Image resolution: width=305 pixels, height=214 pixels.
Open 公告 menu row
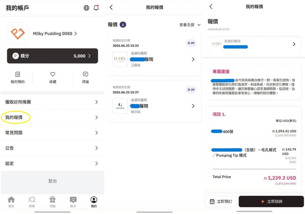52,148
